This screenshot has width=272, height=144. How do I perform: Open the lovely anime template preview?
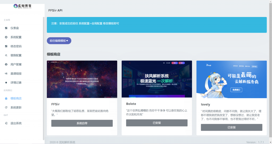coord(231,79)
